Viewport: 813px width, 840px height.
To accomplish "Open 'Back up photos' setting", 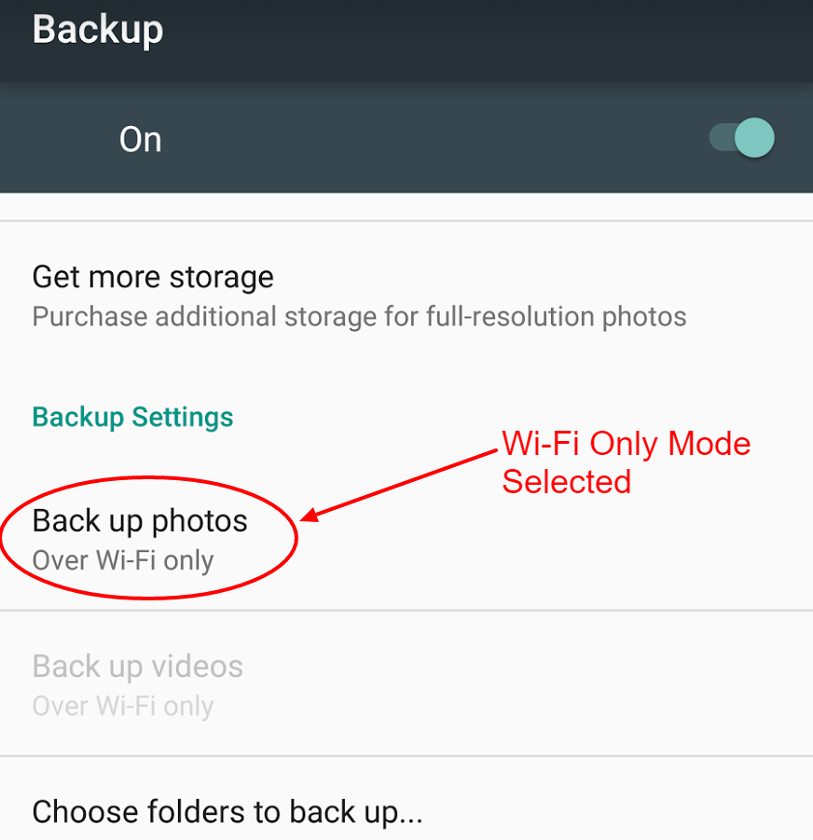I will pos(406,538).
